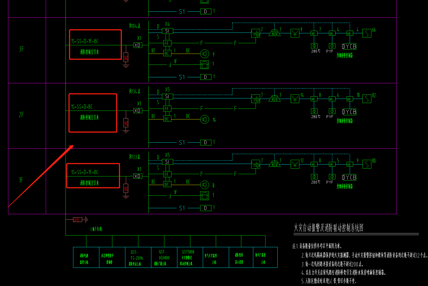
Task: Select the GST-XG9000 消防广播主机 box
Action: point(164,257)
